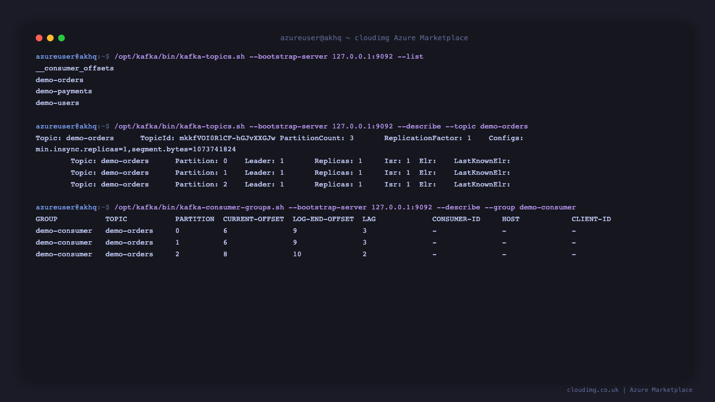Click the --describe --topic demo-orders command
Screen dimensions: 715x402
[321, 126]
